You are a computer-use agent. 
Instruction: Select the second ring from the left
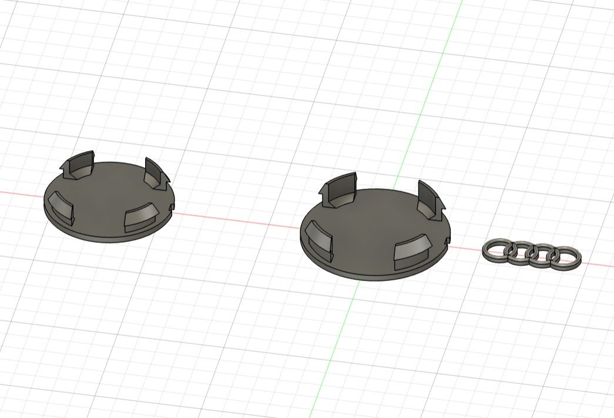point(518,252)
